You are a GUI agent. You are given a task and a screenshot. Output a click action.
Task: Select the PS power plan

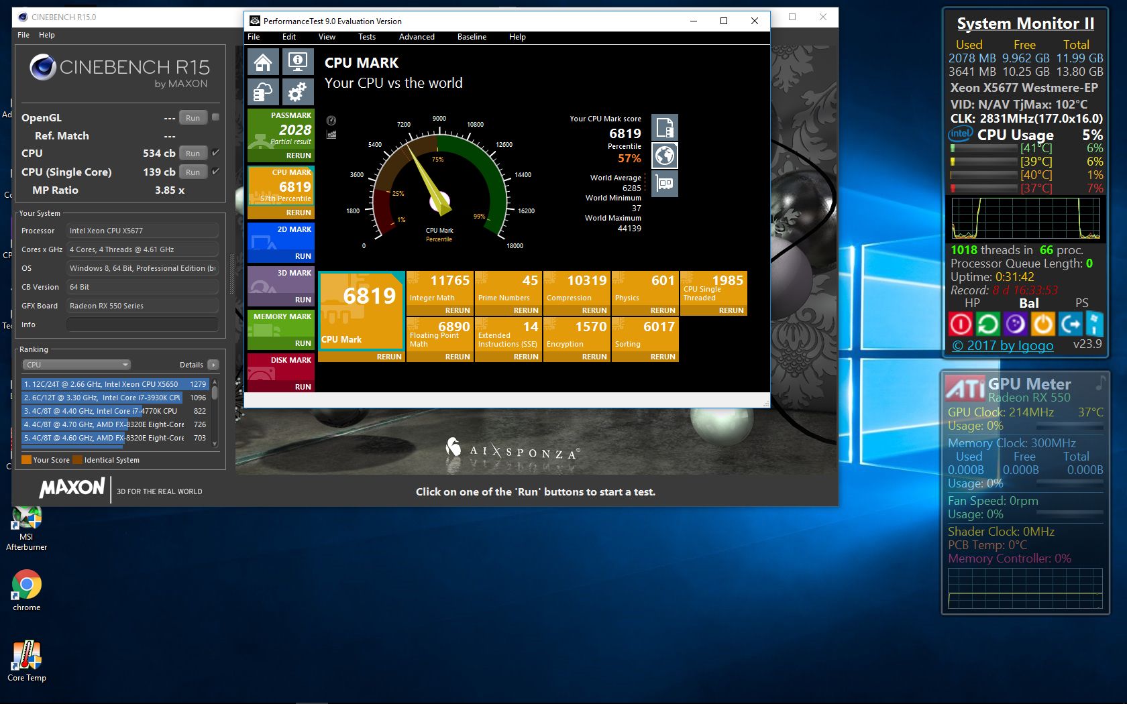(x=1081, y=303)
